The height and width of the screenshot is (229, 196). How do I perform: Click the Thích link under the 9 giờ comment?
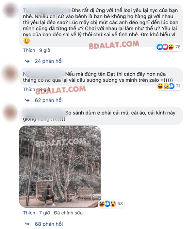pos(29,50)
